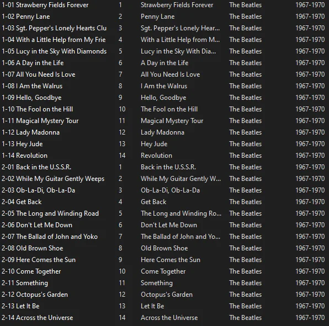Viewport: 329px width, 326px height.
Task: Click title cell 'The Fool on the Hill'
Action: tap(169, 109)
